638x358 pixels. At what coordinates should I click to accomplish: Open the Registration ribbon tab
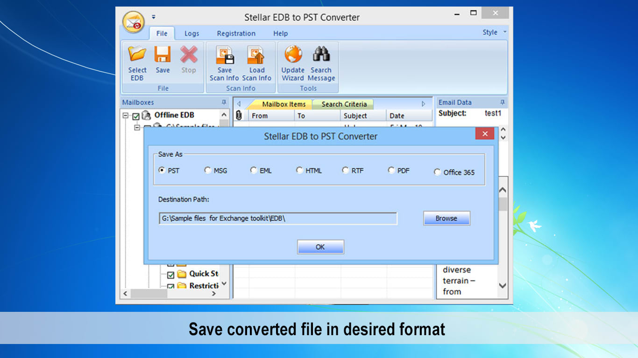236,34
